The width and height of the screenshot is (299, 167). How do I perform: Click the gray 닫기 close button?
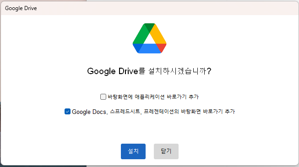click(166, 151)
